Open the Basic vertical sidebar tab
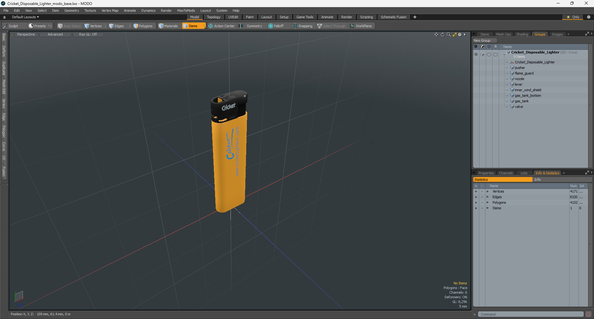 4,37
